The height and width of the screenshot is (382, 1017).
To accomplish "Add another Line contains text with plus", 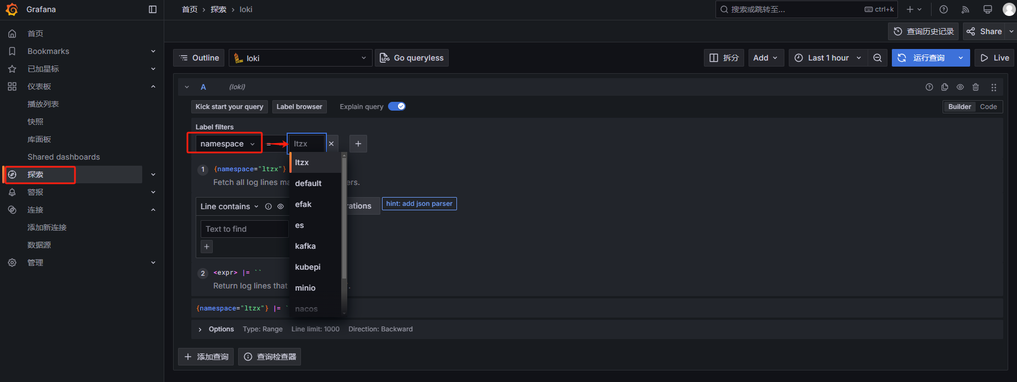I will 207,247.
